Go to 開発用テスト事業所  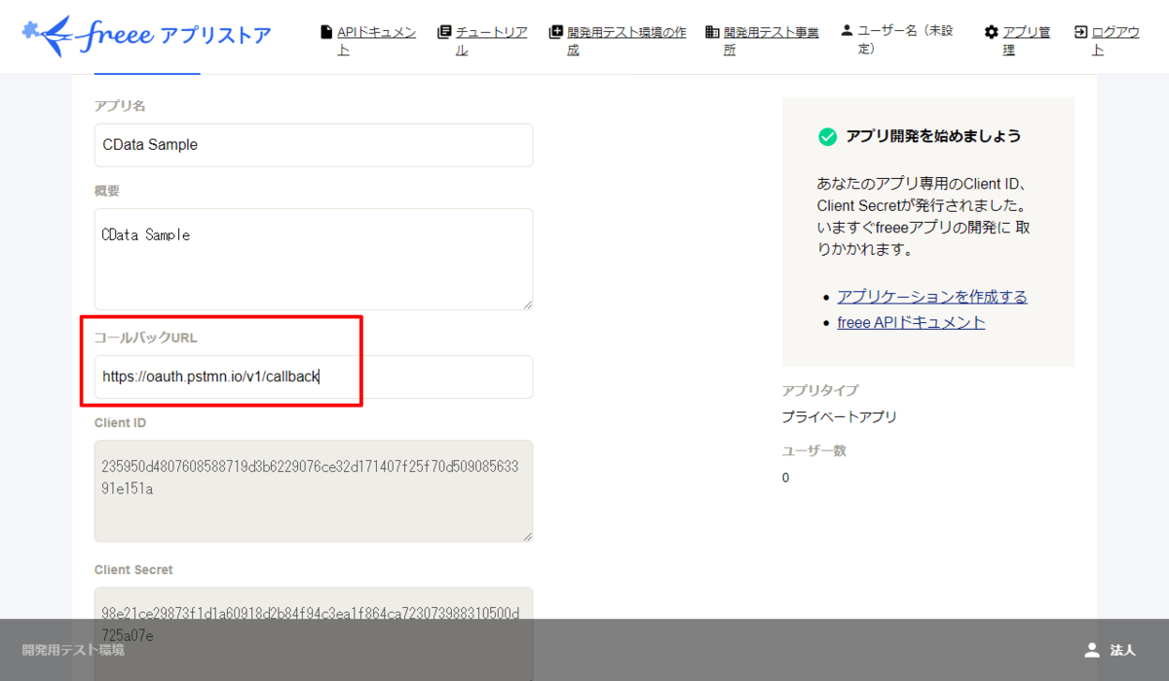(771, 41)
